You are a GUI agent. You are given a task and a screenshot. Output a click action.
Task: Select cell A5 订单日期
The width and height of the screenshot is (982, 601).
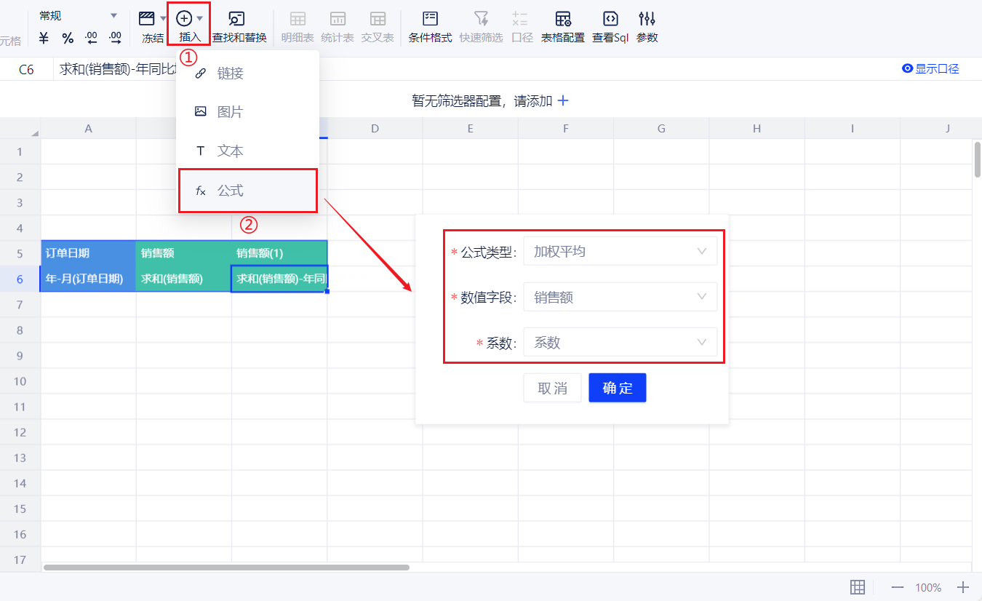pyautogui.click(x=88, y=253)
